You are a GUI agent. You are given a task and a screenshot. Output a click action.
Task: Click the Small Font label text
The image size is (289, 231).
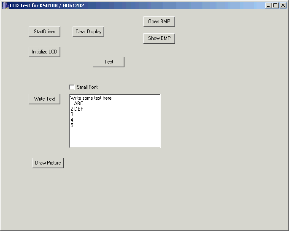87,87
